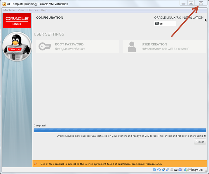Open the Devices menu
This screenshot has width=209, height=174.
[32, 10]
